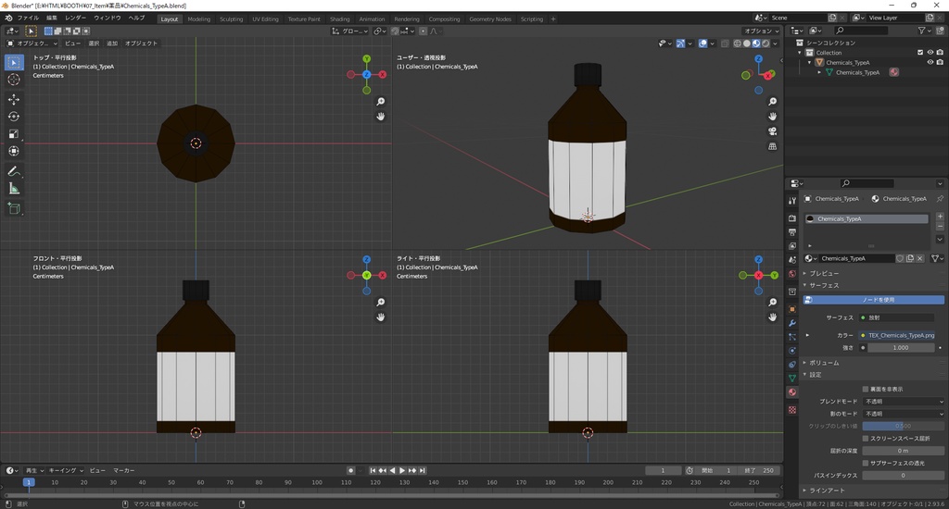Activate the Scale tool in the toolbar
This screenshot has width=949, height=509.
(x=14, y=134)
